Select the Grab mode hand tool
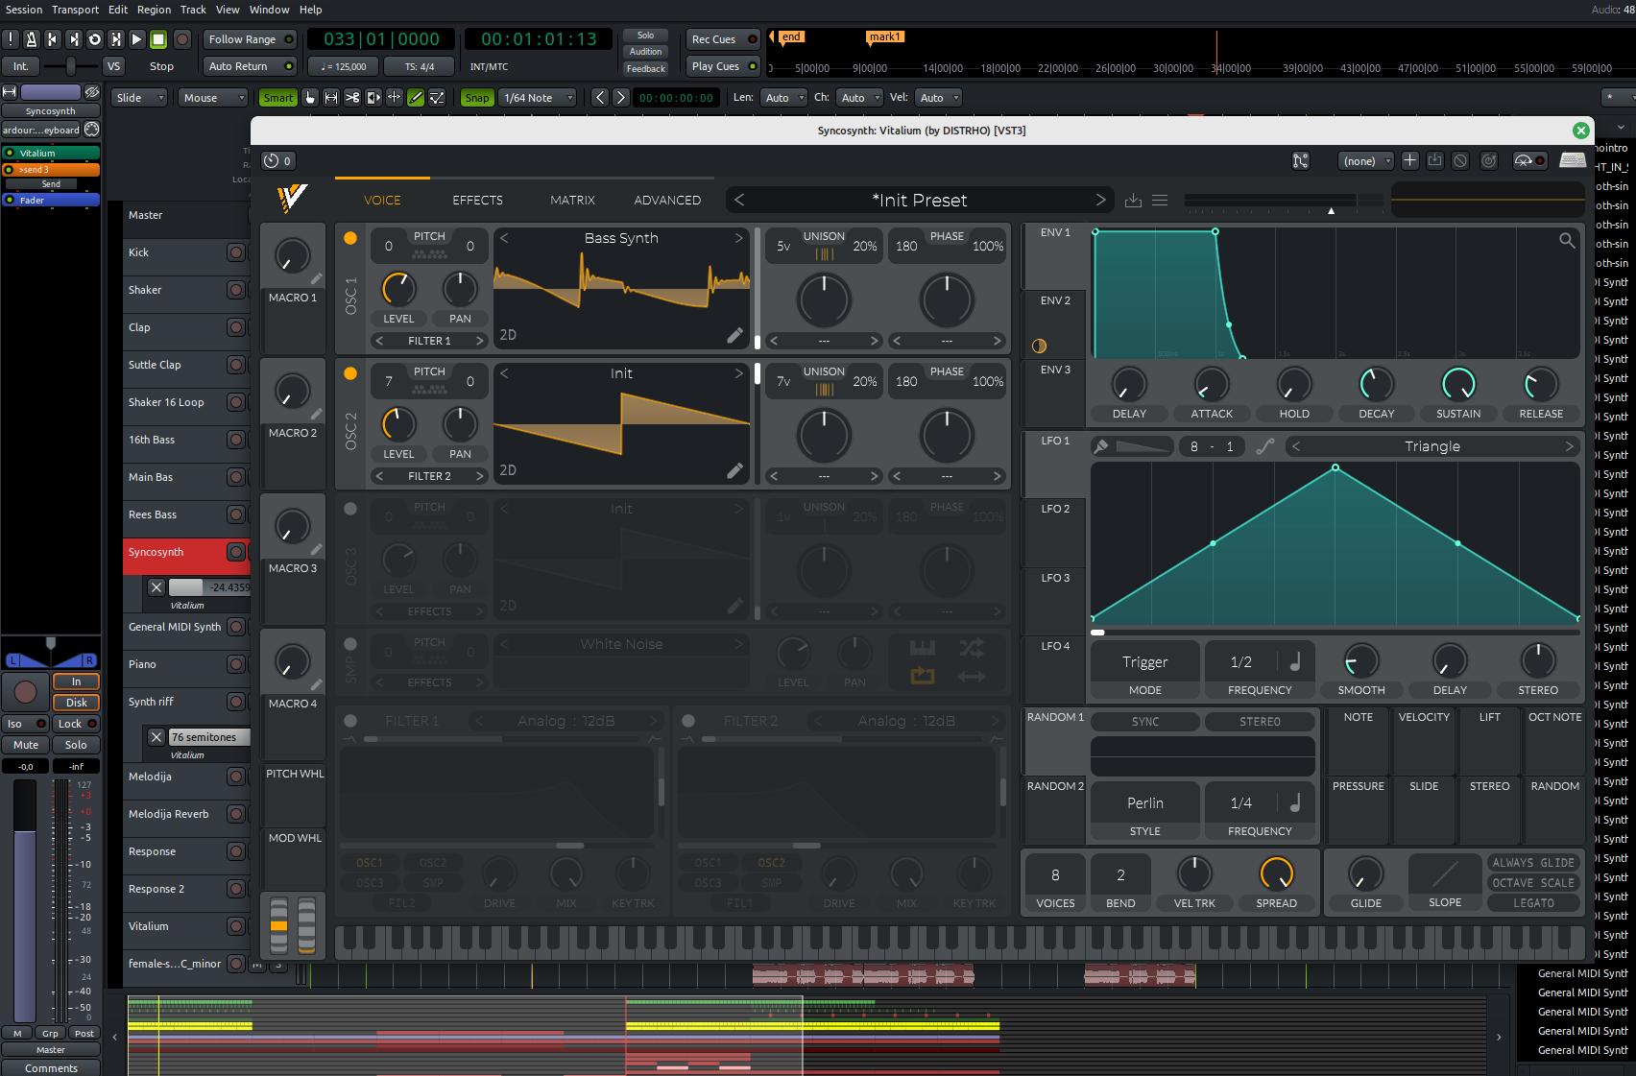Image resolution: width=1636 pixels, height=1076 pixels. click(x=309, y=97)
